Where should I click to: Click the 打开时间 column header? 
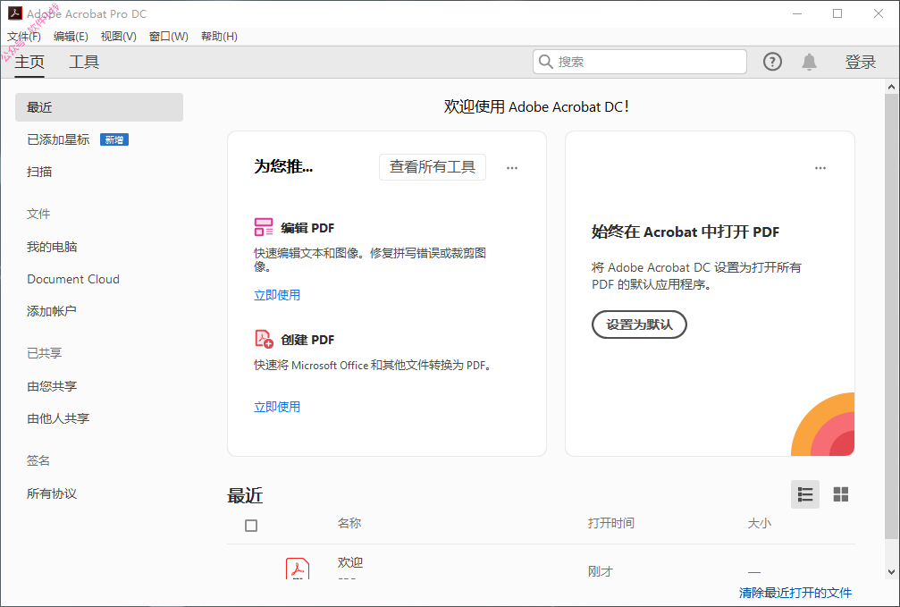coord(611,523)
